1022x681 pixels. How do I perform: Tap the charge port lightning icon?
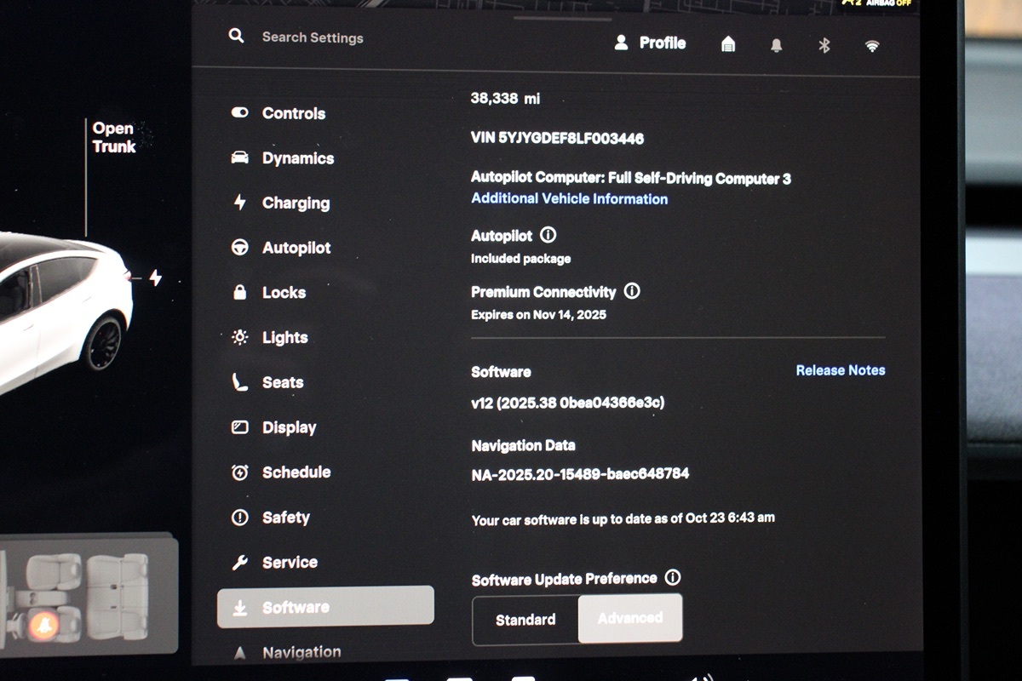pyautogui.click(x=155, y=278)
